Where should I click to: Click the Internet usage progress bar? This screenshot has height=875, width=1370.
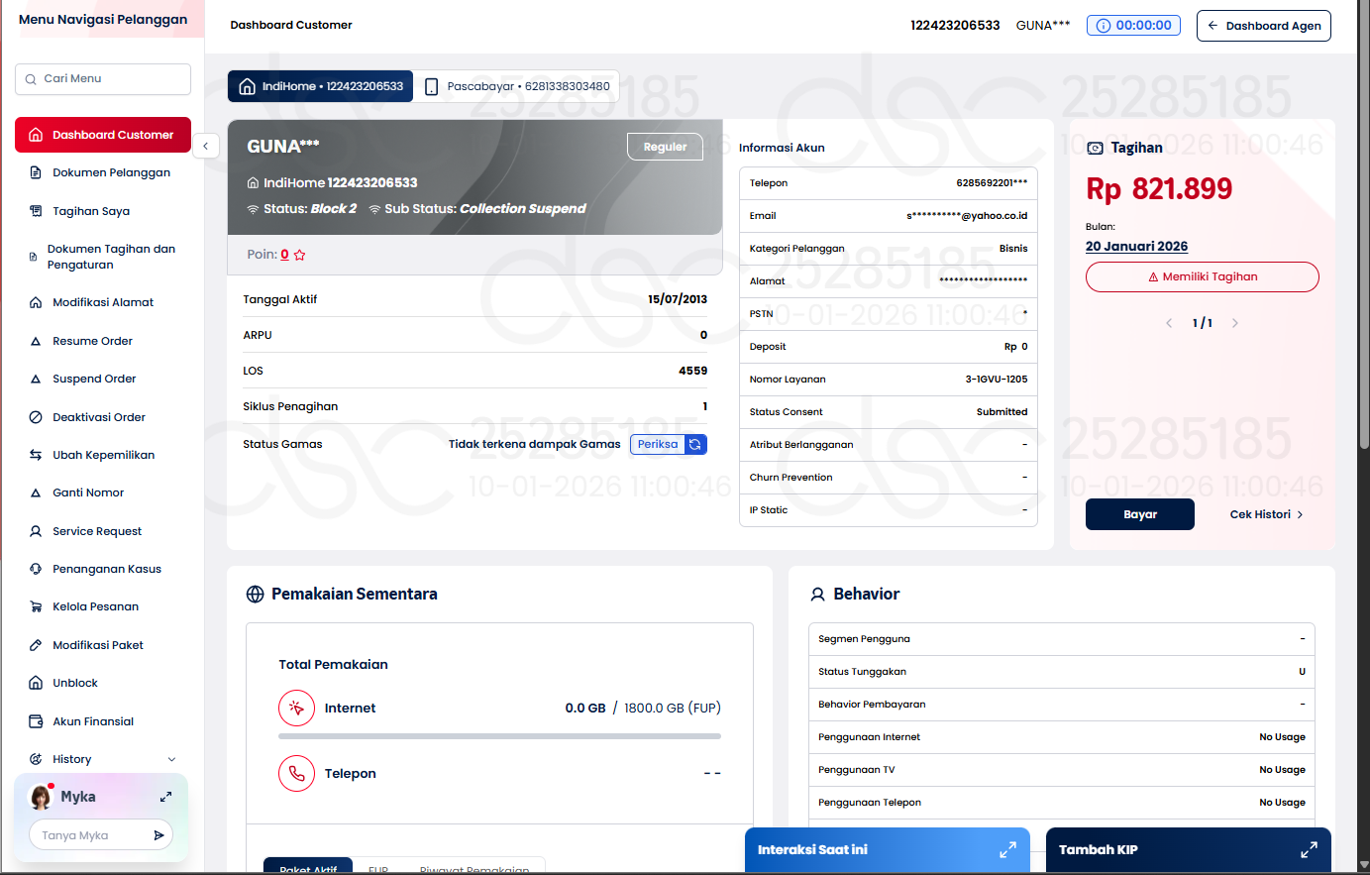click(x=499, y=736)
